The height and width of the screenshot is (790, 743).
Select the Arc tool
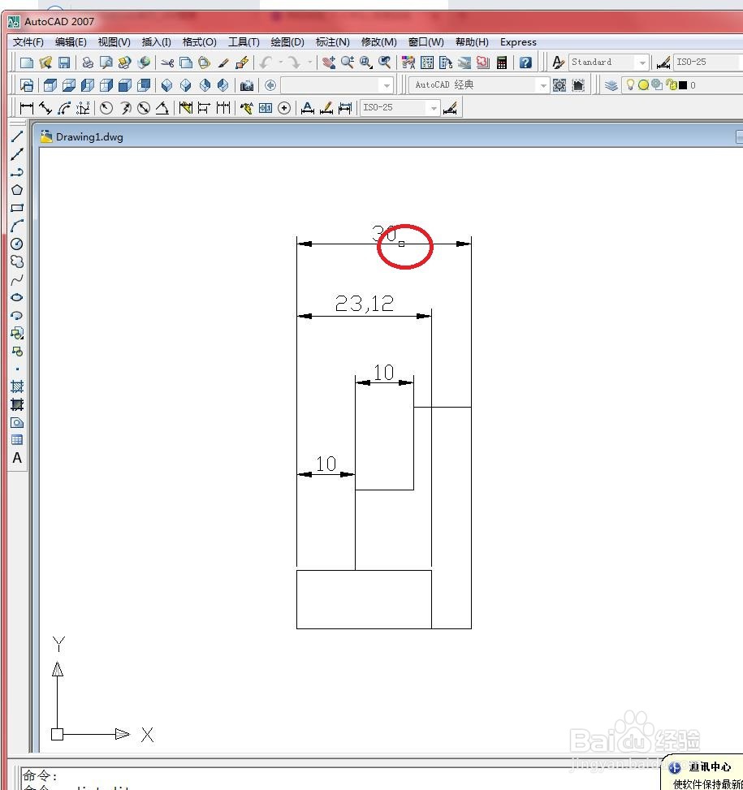tap(16, 226)
